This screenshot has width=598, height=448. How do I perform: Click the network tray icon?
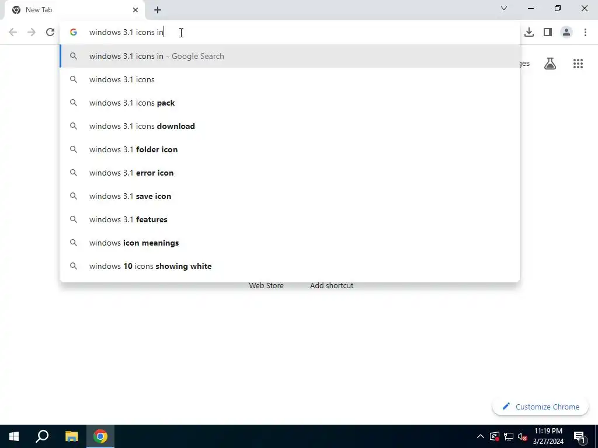(x=509, y=436)
